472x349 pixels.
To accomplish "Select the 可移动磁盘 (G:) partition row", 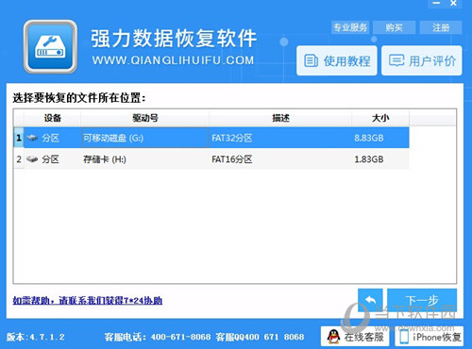I will coord(211,138).
